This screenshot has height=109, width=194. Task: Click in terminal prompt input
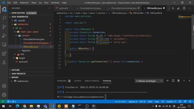[105, 97]
